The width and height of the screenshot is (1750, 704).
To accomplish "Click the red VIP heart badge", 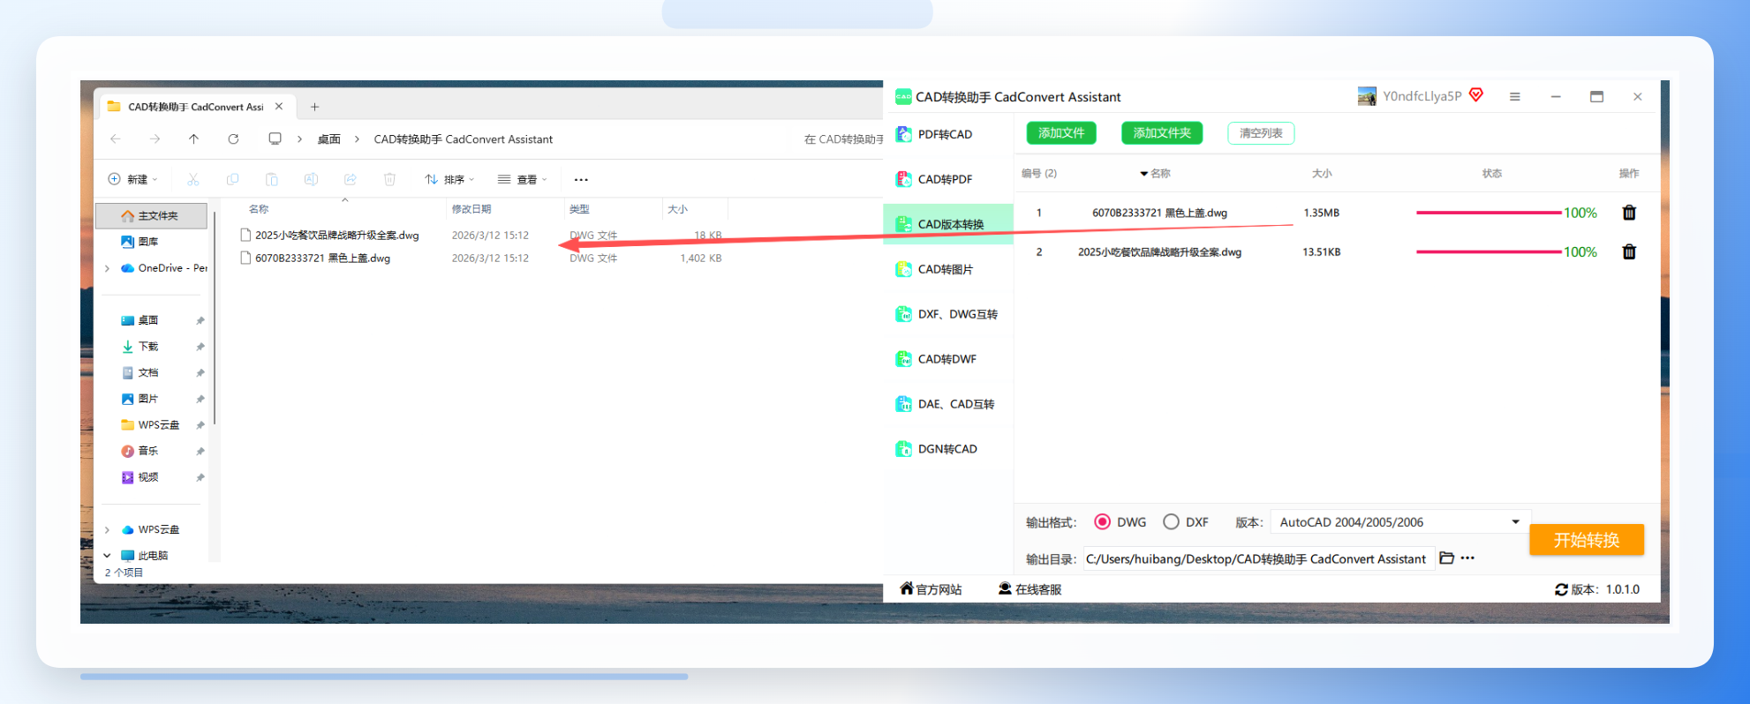I will [1476, 95].
